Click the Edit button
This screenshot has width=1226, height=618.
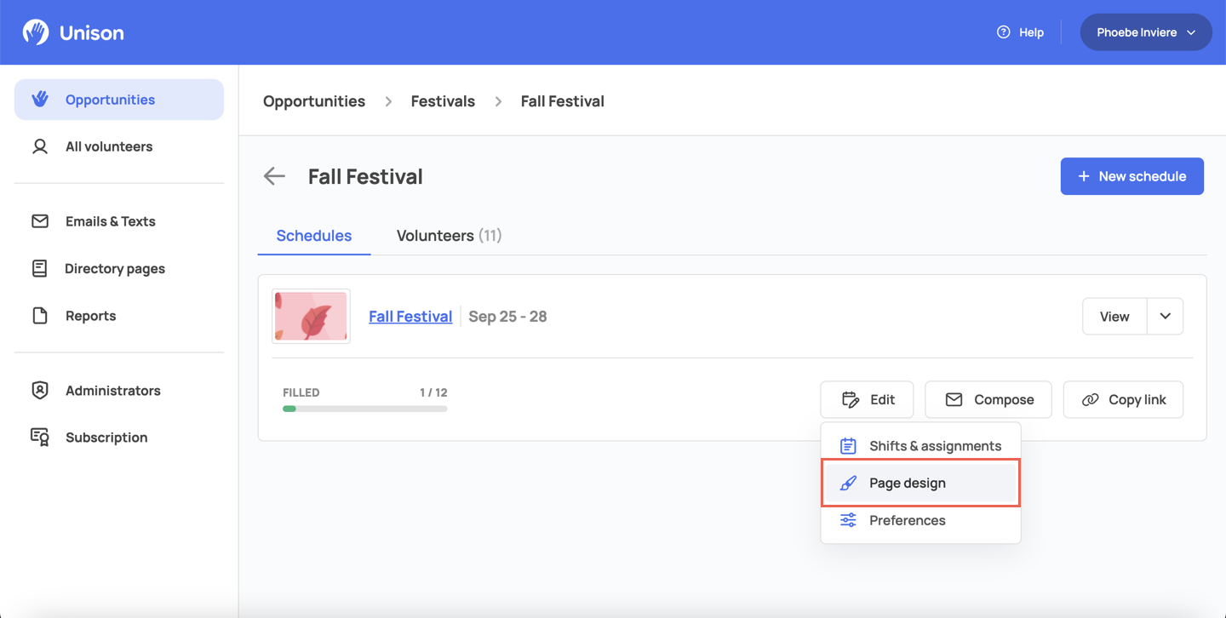[x=867, y=399]
